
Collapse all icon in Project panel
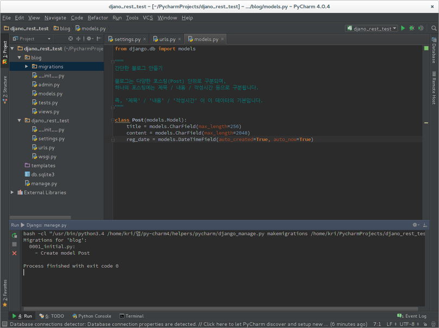click(x=78, y=38)
